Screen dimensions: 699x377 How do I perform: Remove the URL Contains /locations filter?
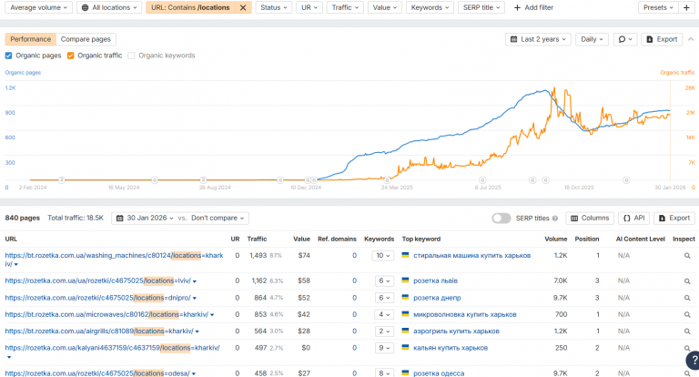click(243, 7)
